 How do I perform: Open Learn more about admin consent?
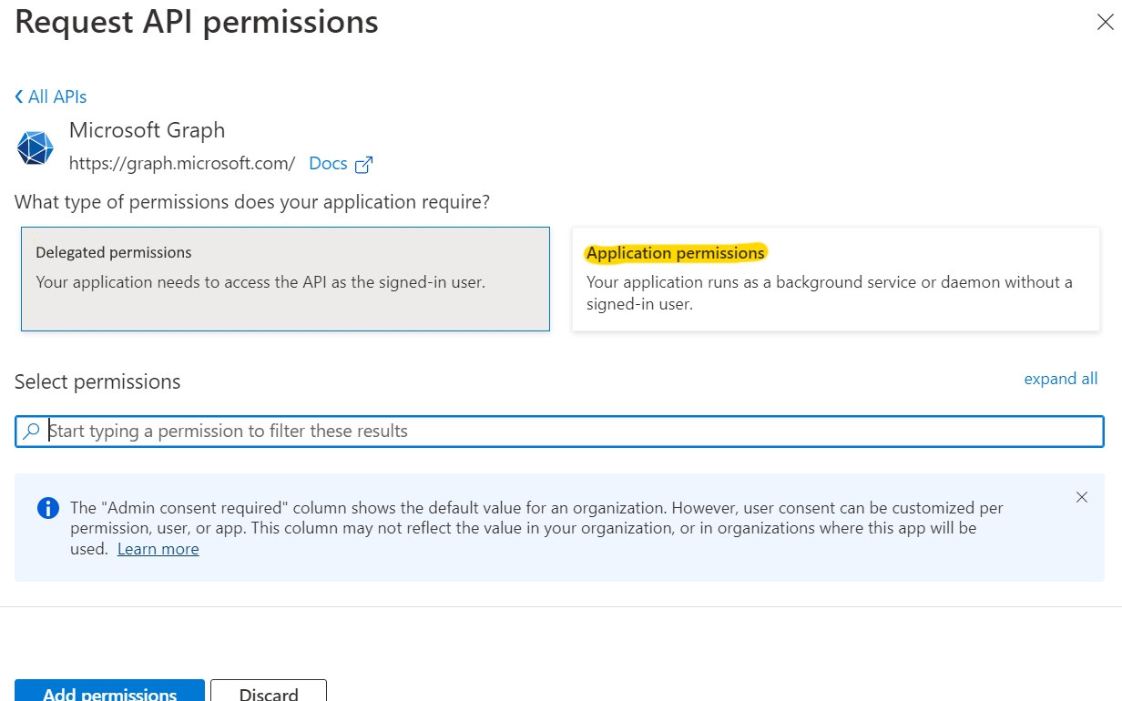point(158,549)
